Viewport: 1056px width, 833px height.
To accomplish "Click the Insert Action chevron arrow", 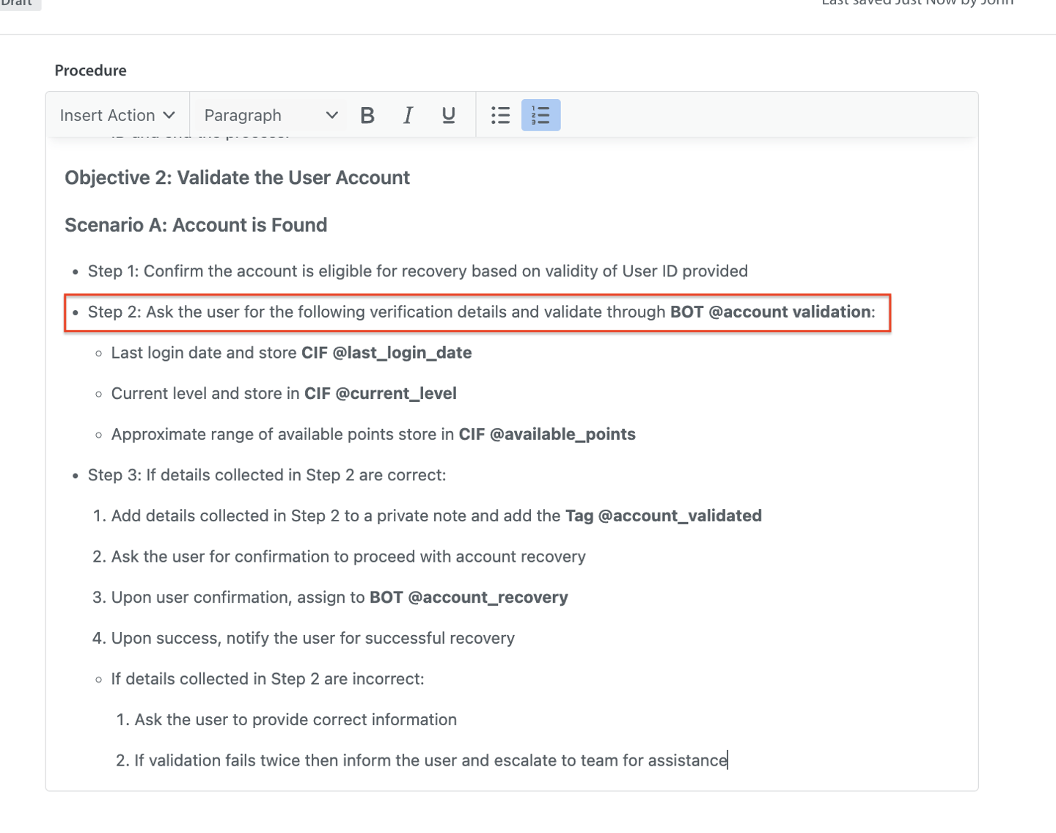I will coord(169,115).
